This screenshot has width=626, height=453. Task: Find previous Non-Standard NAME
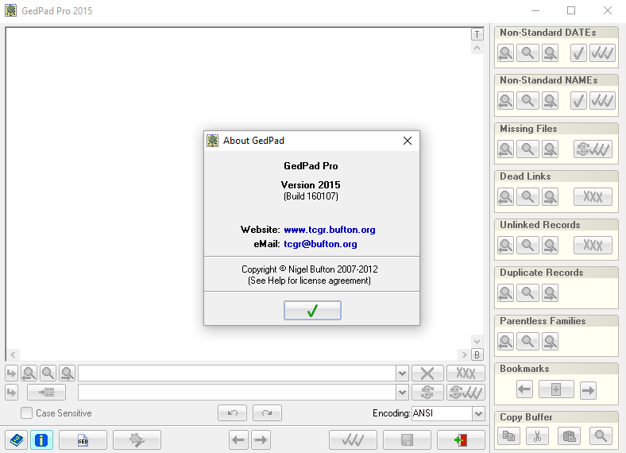coord(505,101)
